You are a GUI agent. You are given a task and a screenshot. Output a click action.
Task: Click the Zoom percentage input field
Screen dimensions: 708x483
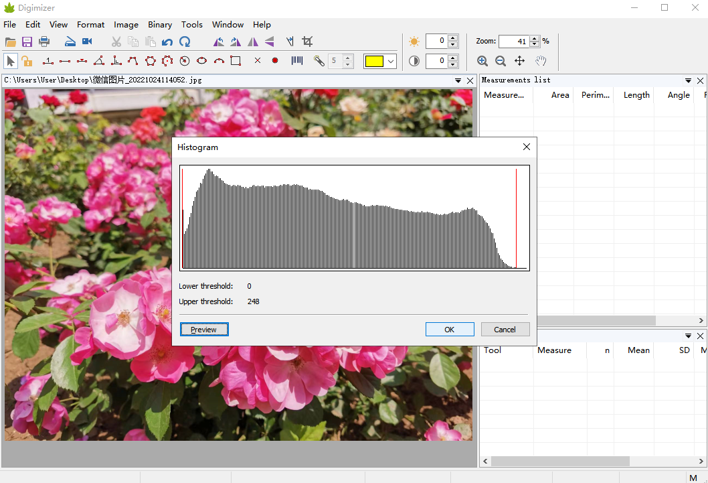(x=515, y=41)
